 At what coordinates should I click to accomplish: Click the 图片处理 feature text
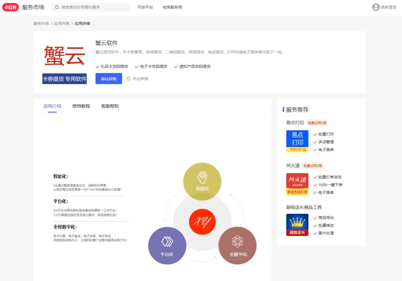point(326,233)
